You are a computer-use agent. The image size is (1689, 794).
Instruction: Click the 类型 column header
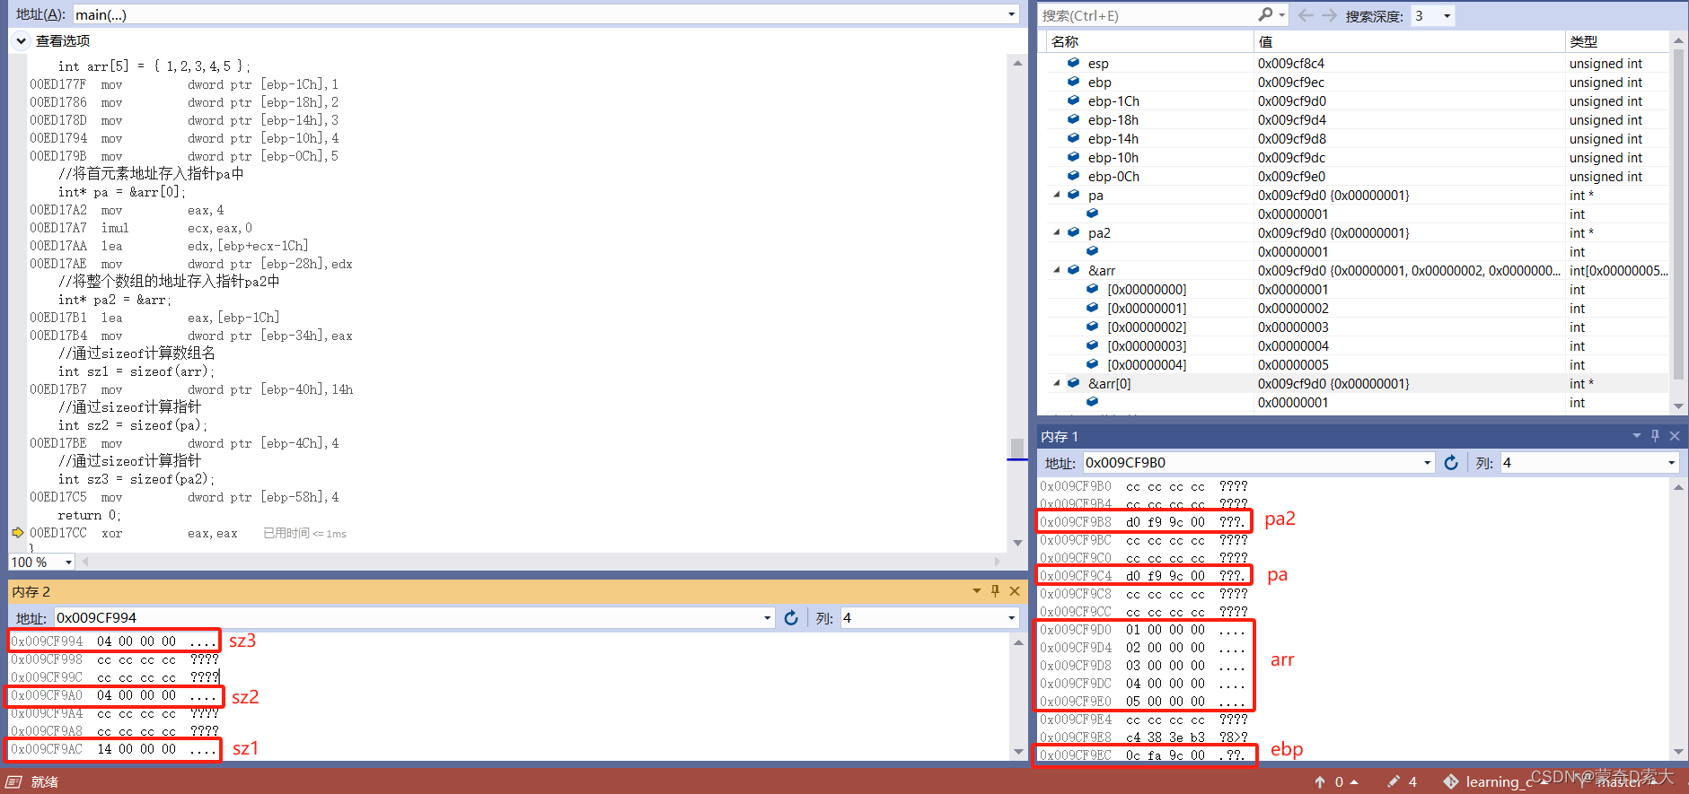coord(1583,41)
